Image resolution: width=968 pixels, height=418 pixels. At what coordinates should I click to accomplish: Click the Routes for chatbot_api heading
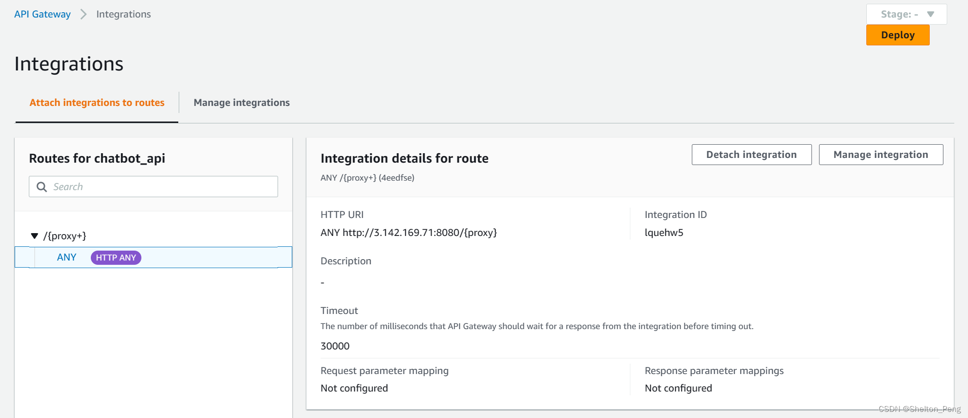coord(97,158)
